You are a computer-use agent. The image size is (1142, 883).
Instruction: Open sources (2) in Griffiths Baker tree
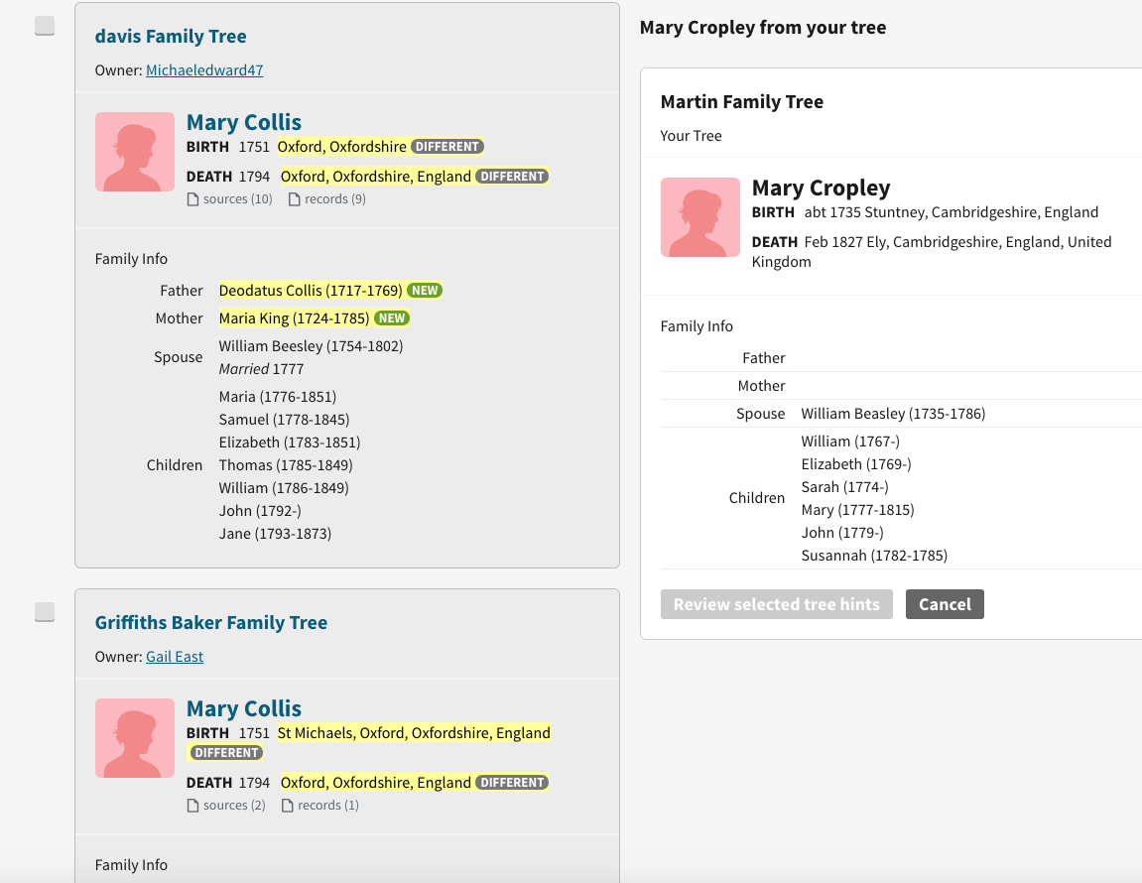225,805
